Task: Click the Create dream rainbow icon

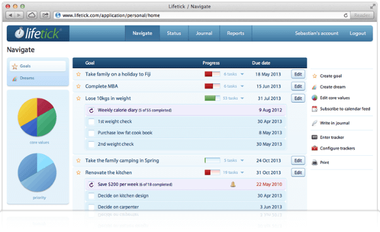Action: point(314,87)
